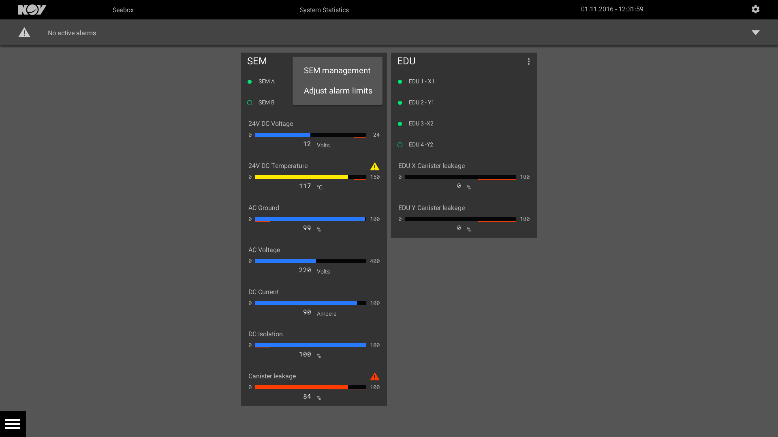Image resolution: width=778 pixels, height=437 pixels.
Task: Click the EDU 1 - X1 status dot
Action: [400, 82]
